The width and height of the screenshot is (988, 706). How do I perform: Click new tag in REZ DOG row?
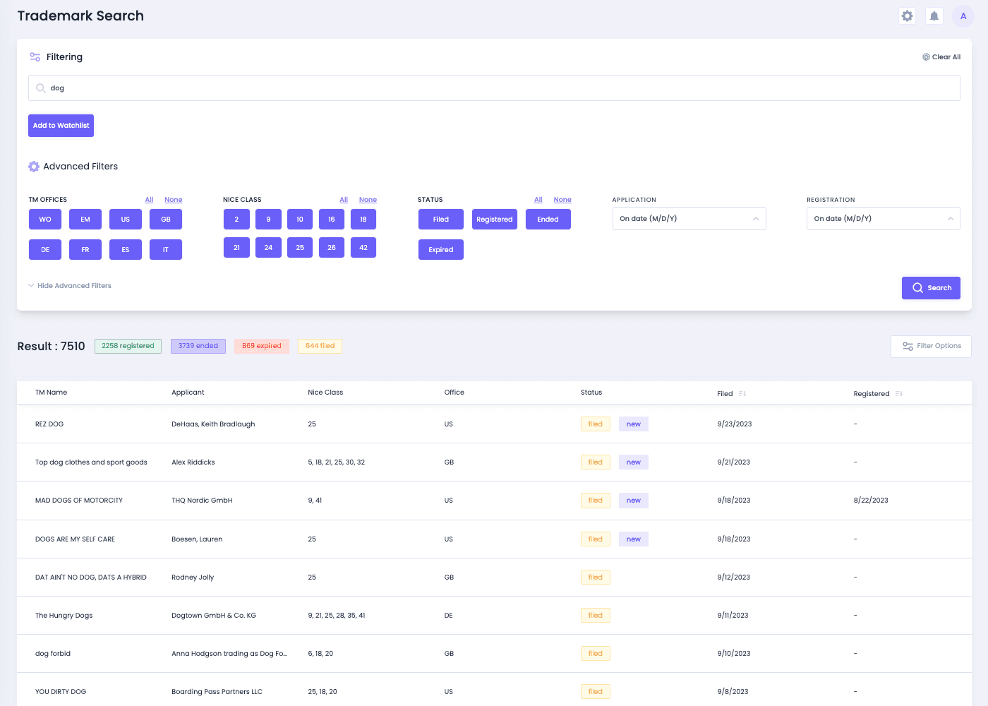coord(634,424)
